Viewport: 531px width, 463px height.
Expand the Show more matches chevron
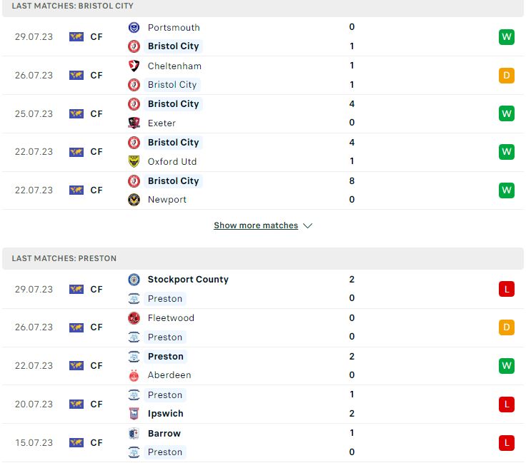307,225
